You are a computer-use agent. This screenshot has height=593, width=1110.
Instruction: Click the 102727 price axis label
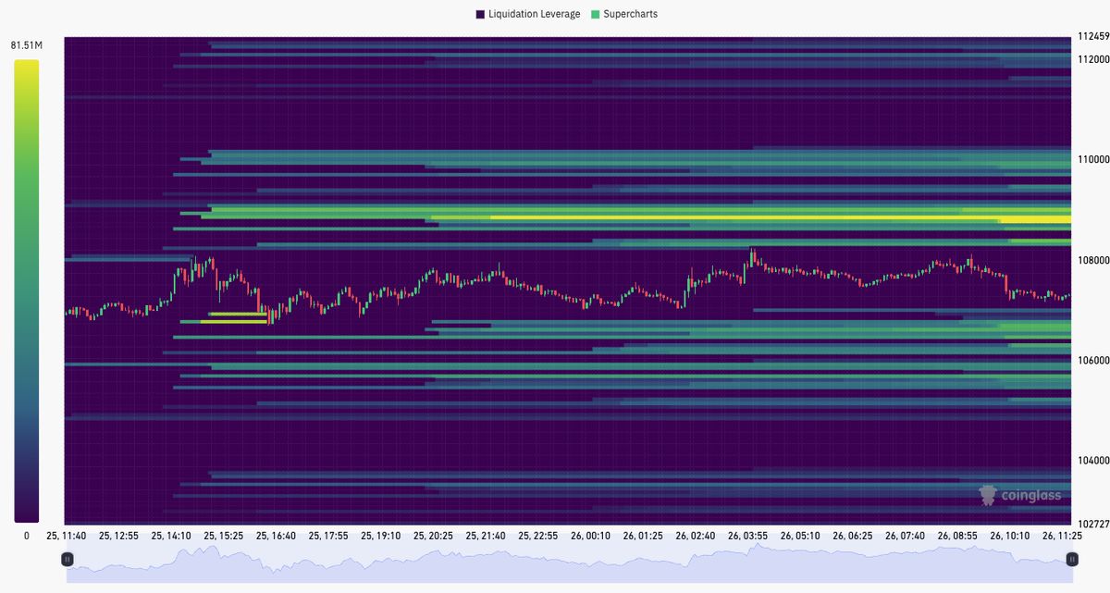click(x=1092, y=525)
